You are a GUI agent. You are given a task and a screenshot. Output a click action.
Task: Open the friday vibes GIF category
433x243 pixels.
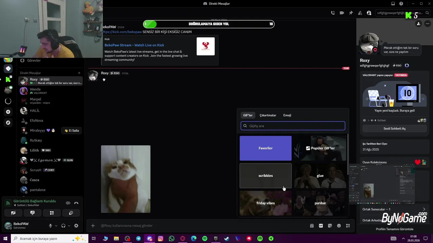[266, 203]
